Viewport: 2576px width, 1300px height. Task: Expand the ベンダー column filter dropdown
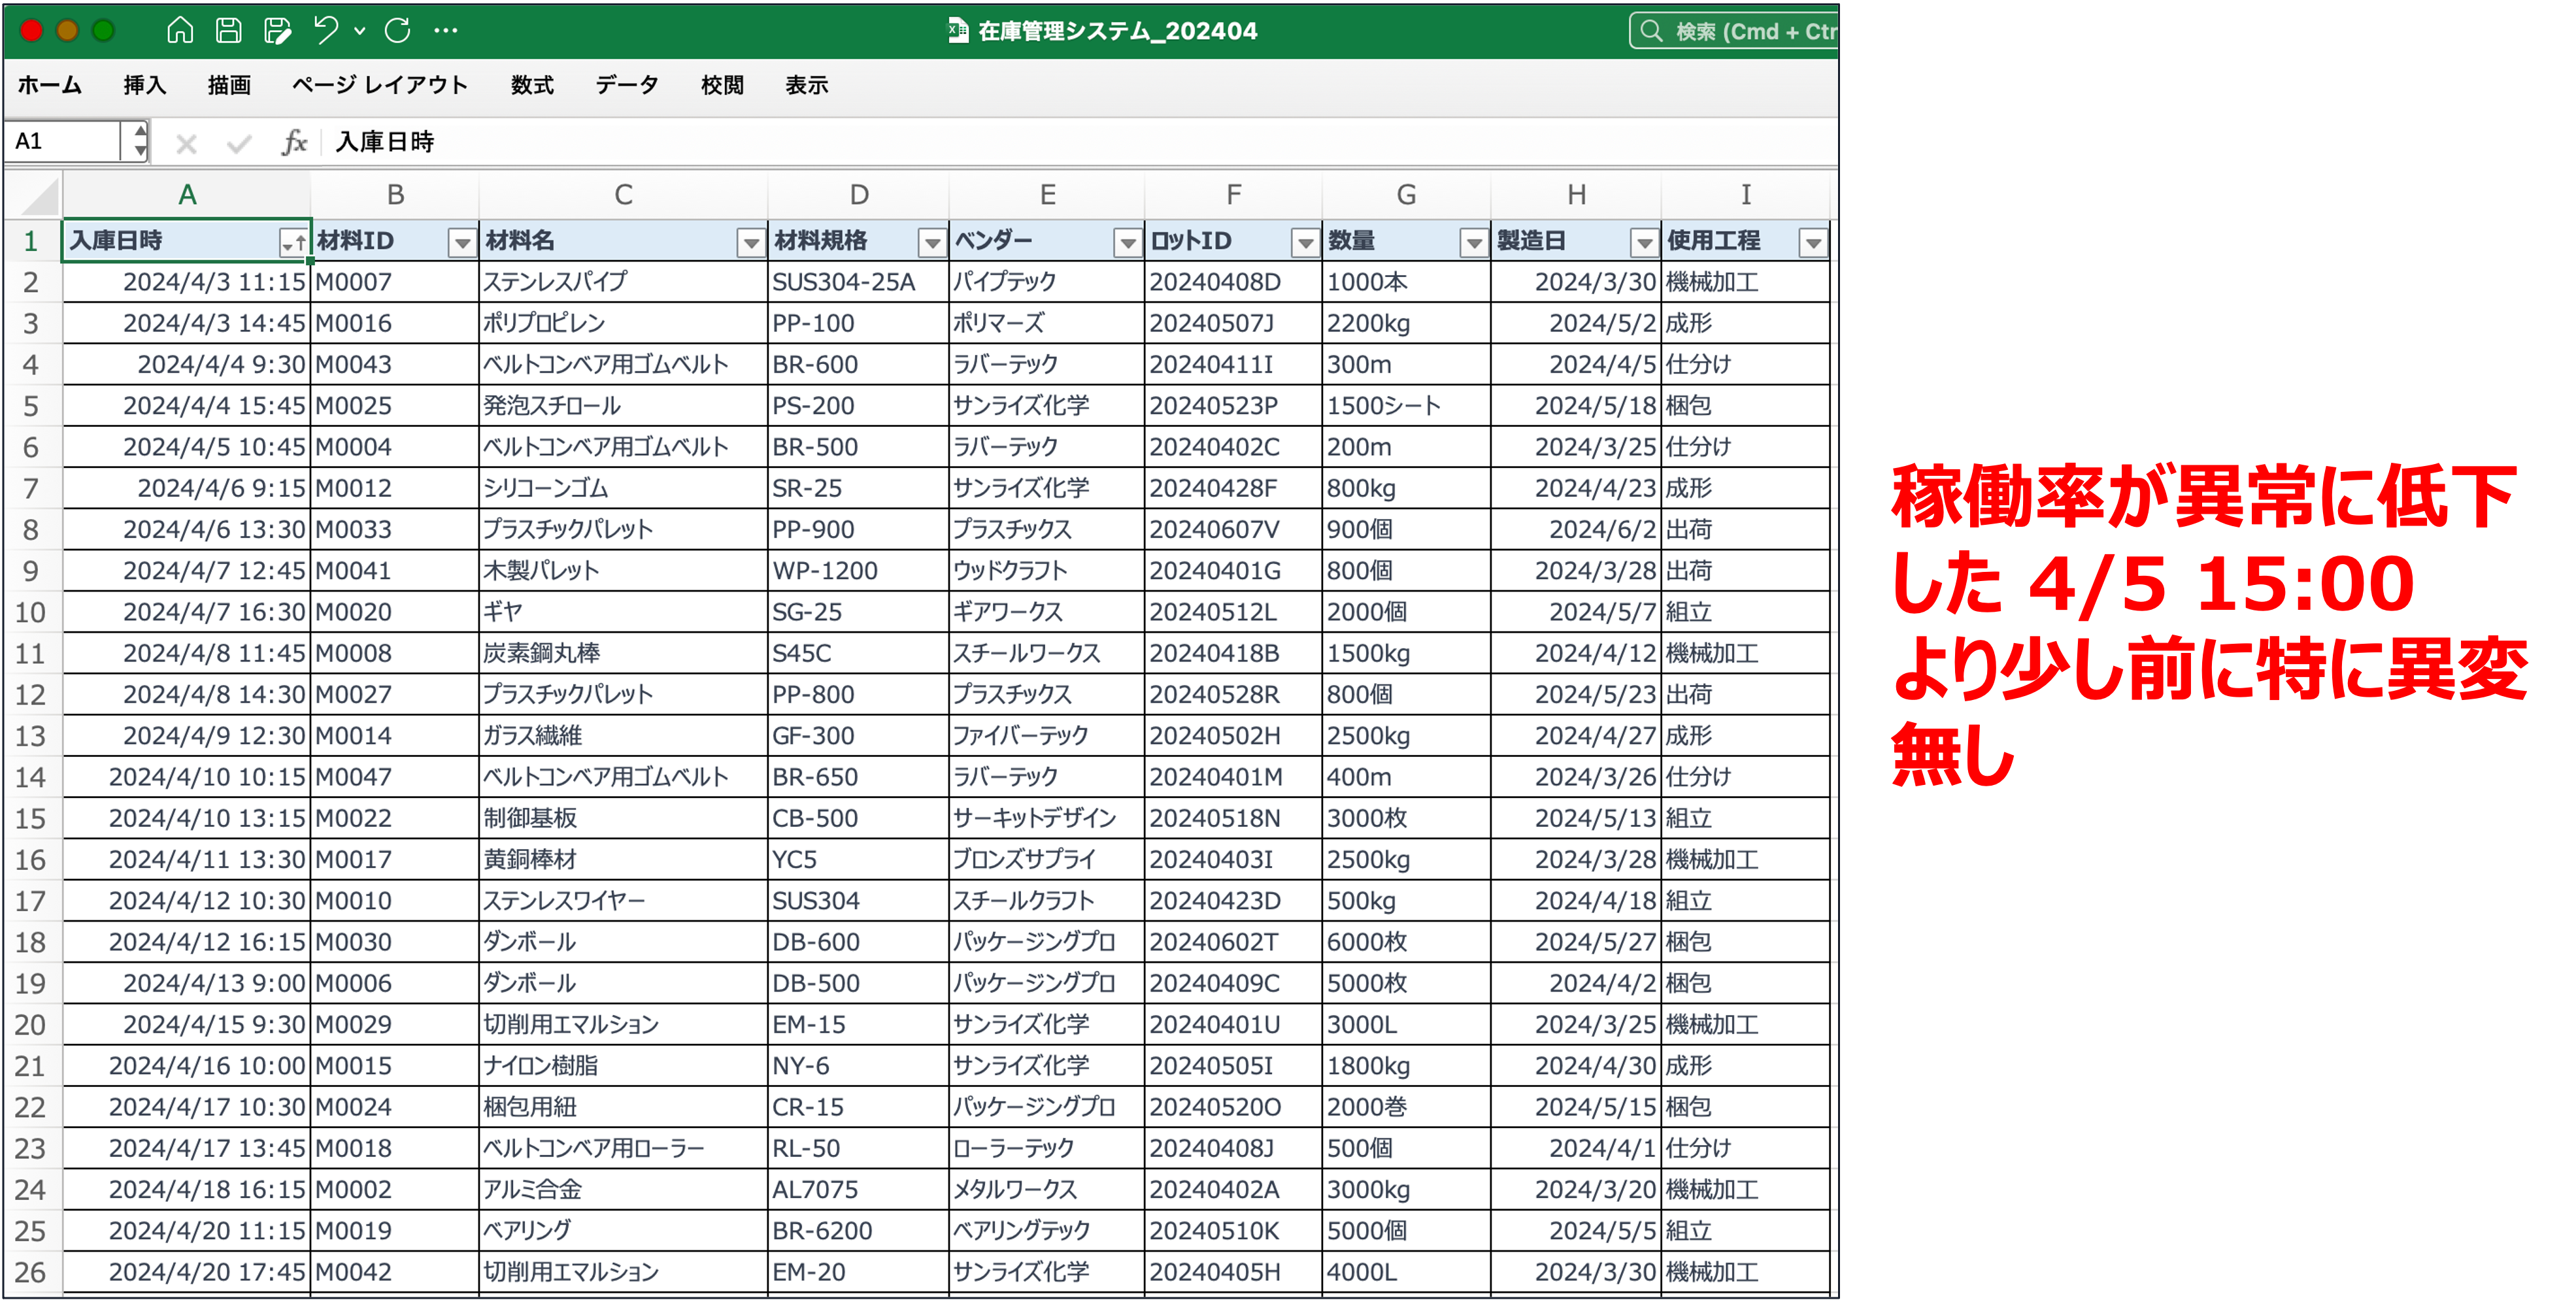[1128, 242]
